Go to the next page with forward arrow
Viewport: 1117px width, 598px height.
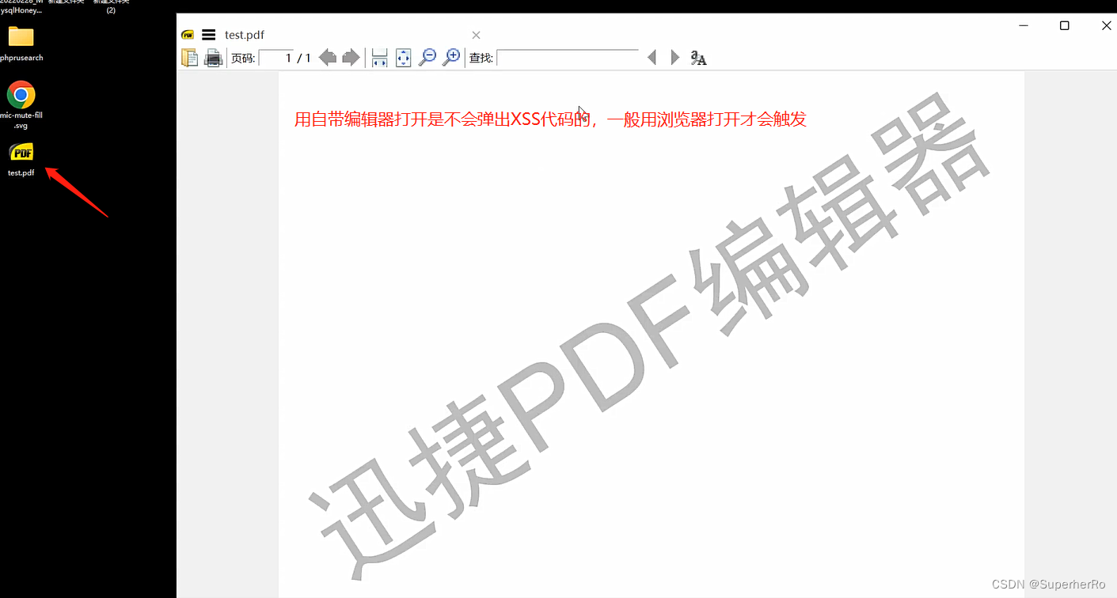351,57
